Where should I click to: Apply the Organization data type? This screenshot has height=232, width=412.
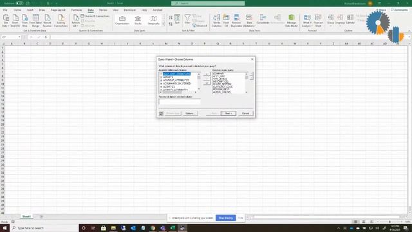tap(122, 20)
